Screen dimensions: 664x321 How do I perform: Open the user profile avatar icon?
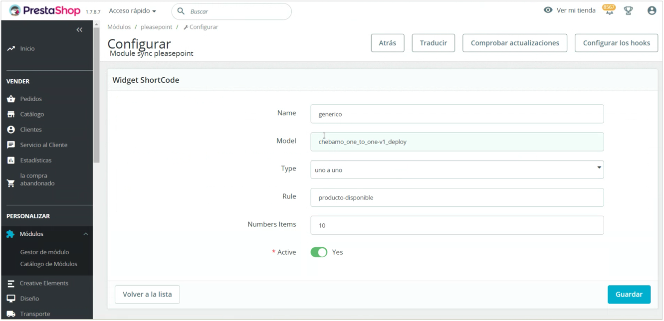(652, 11)
